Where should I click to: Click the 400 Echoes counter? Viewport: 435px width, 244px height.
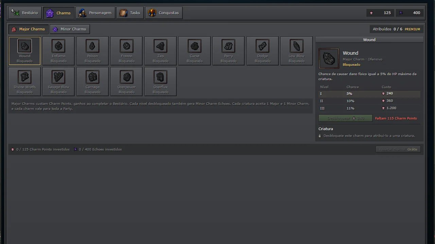coord(410,13)
